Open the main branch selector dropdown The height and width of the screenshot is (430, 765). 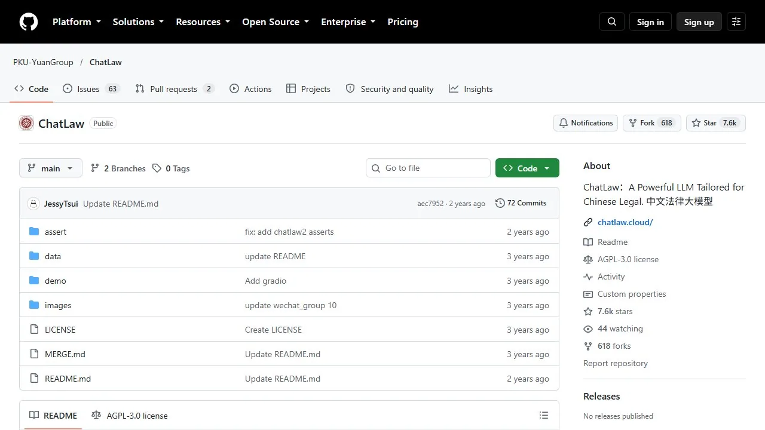[x=50, y=168]
